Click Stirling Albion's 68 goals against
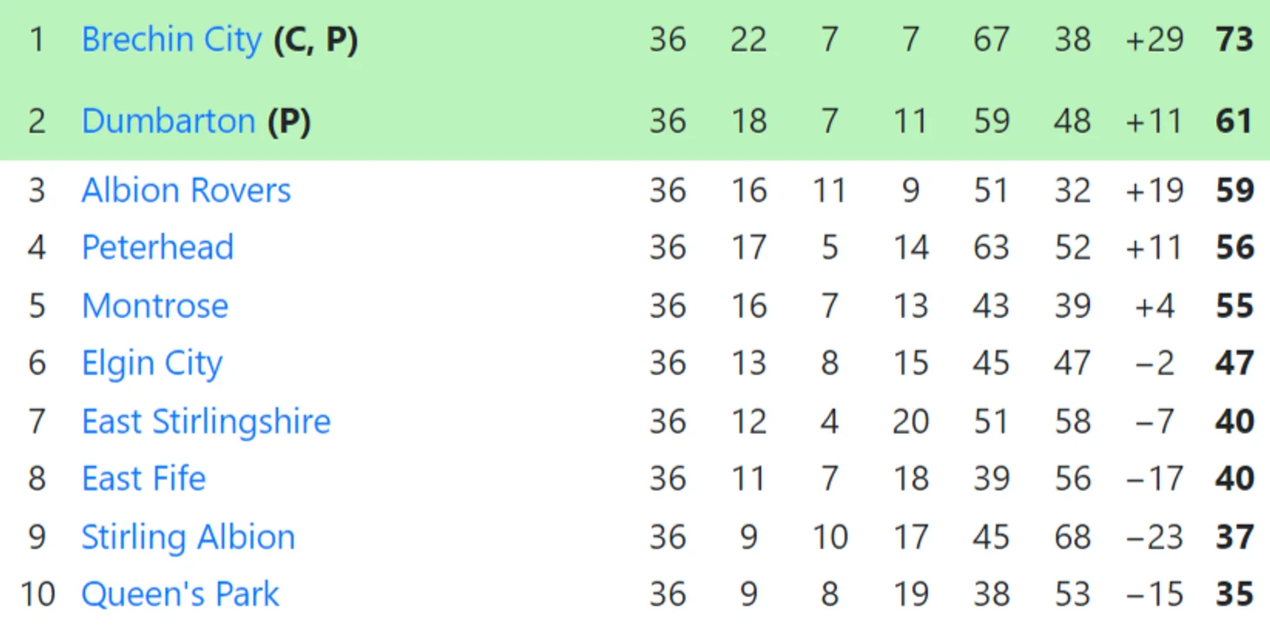1270x629 pixels. (x=1072, y=537)
